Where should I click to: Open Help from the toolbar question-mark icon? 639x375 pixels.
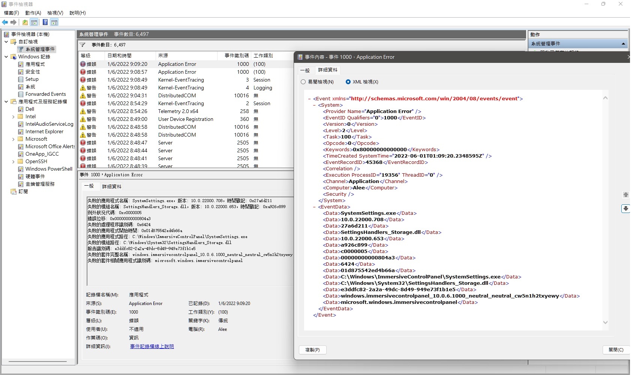click(45, 22)
